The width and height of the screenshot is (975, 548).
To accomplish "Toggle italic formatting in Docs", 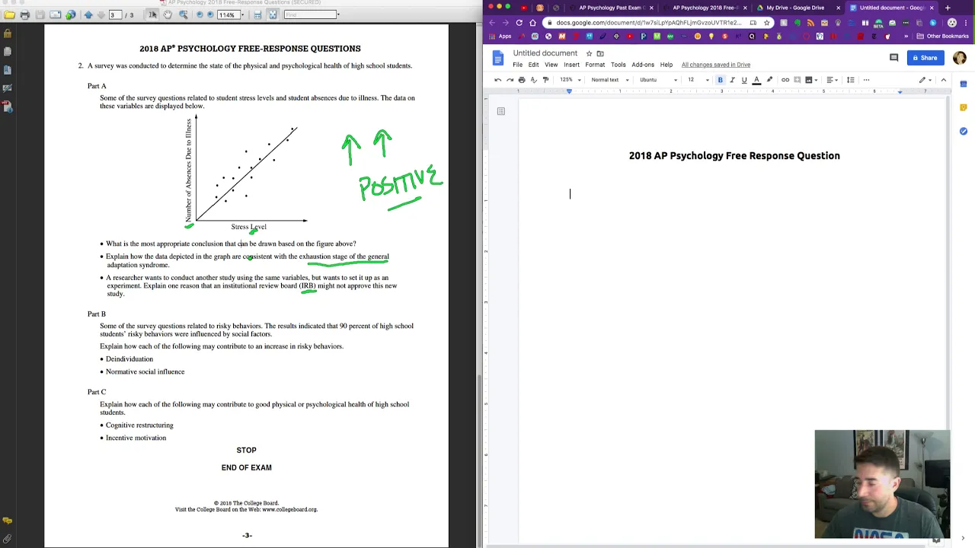I will (x=732, y=80).
